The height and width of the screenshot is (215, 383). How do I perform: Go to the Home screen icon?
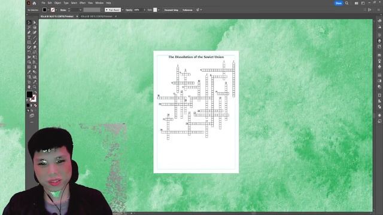[34, 3]
